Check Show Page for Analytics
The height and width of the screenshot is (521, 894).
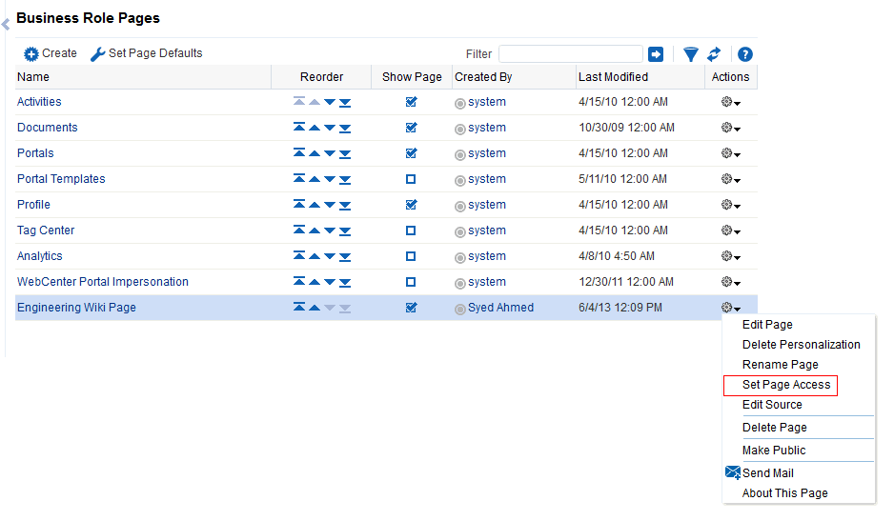click(x=411, y=256)
